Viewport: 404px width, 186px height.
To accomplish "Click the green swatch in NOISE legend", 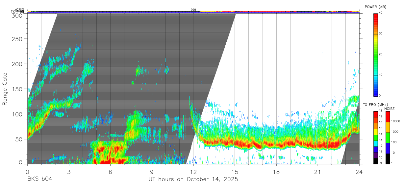I will click(x=387, y=138).
